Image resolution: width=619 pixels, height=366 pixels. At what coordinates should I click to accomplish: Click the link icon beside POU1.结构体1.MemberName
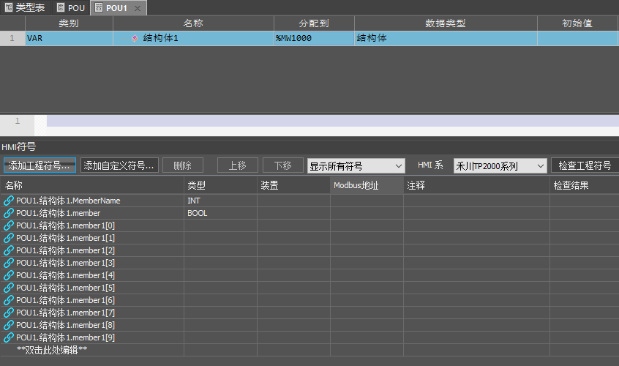9,201
